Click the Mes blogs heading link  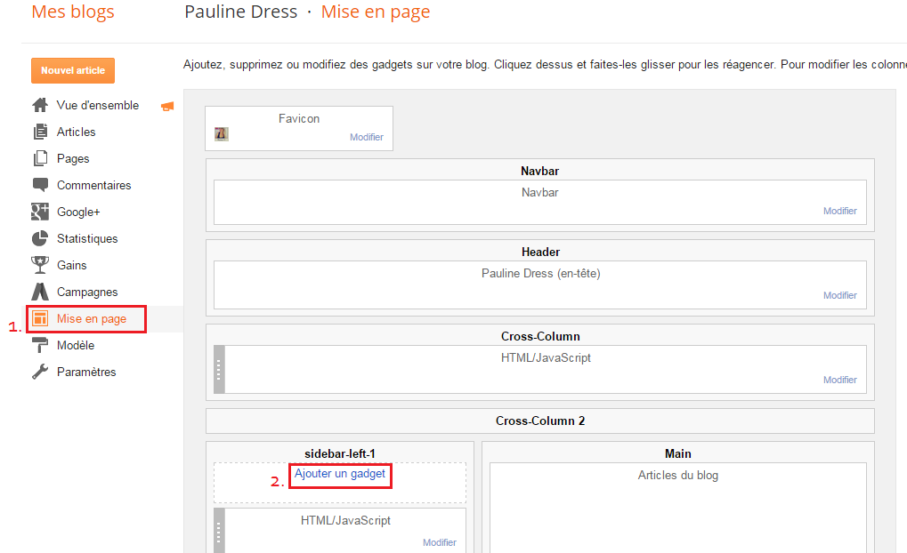point(73,12)
